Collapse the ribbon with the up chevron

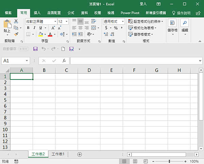[x=200, y=41]
